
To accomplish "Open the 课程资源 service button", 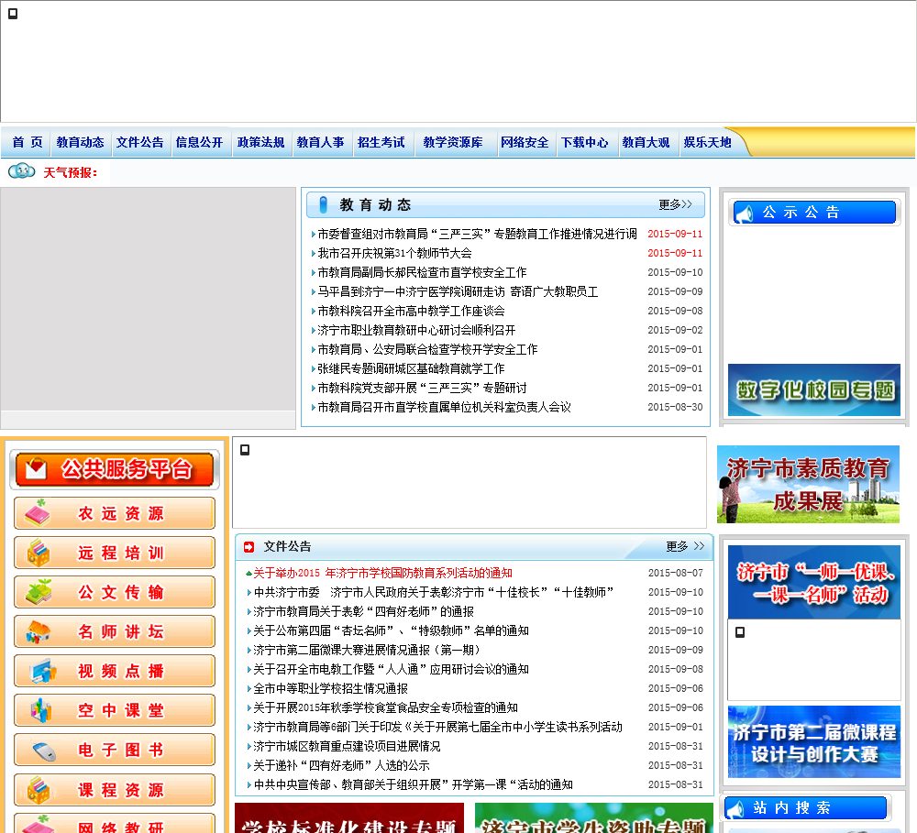I will (x=115, y=790).
